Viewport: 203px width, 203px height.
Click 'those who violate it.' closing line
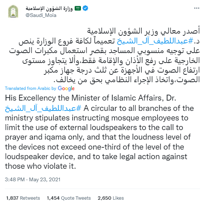coord(40,166)
